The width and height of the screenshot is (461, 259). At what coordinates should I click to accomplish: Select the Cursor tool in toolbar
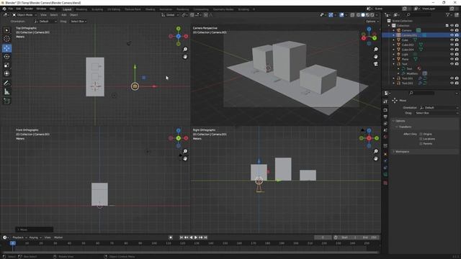pos(6,38)
